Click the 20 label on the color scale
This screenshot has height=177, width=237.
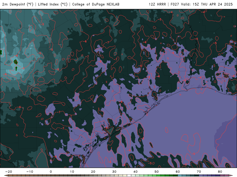click(x=93, y=172)
